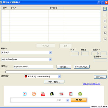Click the 取消 button

coord(66,46)
